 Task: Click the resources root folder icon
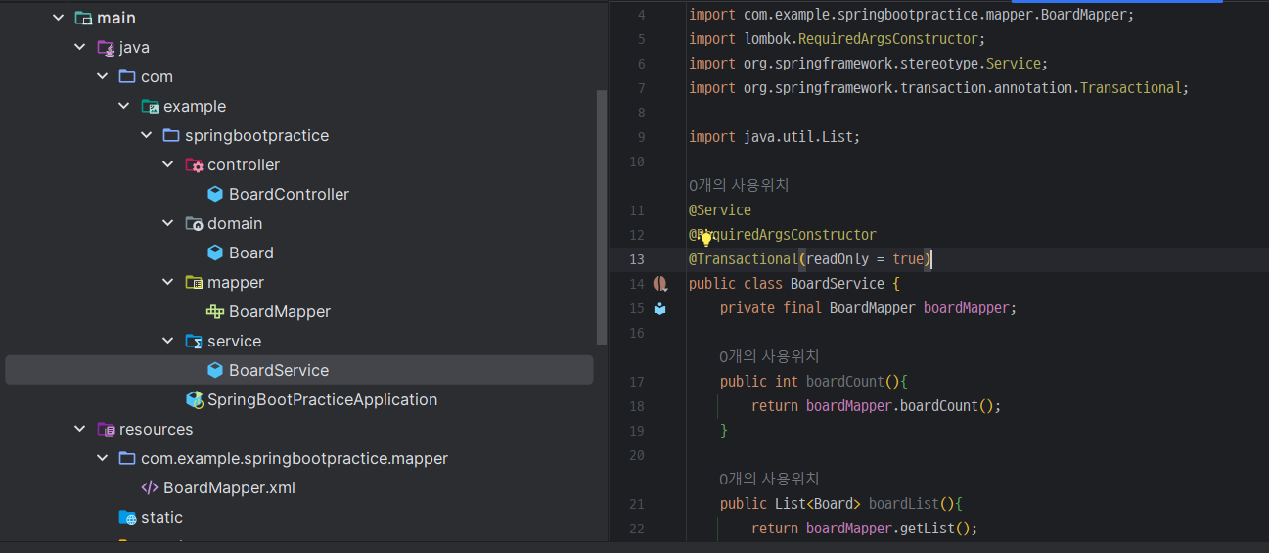coord(106,429)
